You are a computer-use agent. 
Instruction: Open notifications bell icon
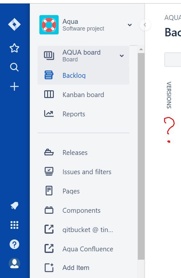[14, 206]
